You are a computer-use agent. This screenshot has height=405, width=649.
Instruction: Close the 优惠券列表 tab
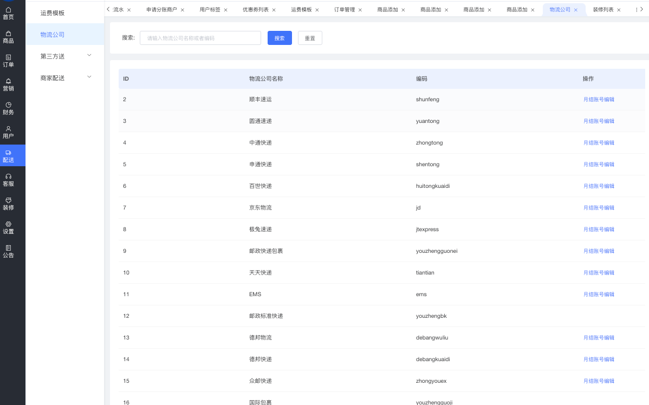(274, 10)
